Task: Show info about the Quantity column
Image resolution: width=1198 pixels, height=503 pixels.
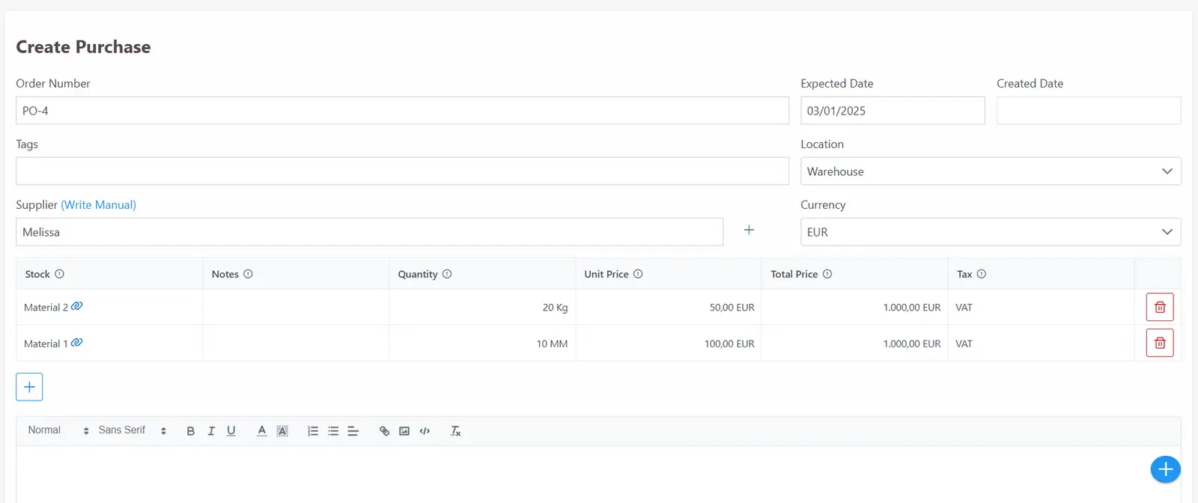Action: [447, 274]
